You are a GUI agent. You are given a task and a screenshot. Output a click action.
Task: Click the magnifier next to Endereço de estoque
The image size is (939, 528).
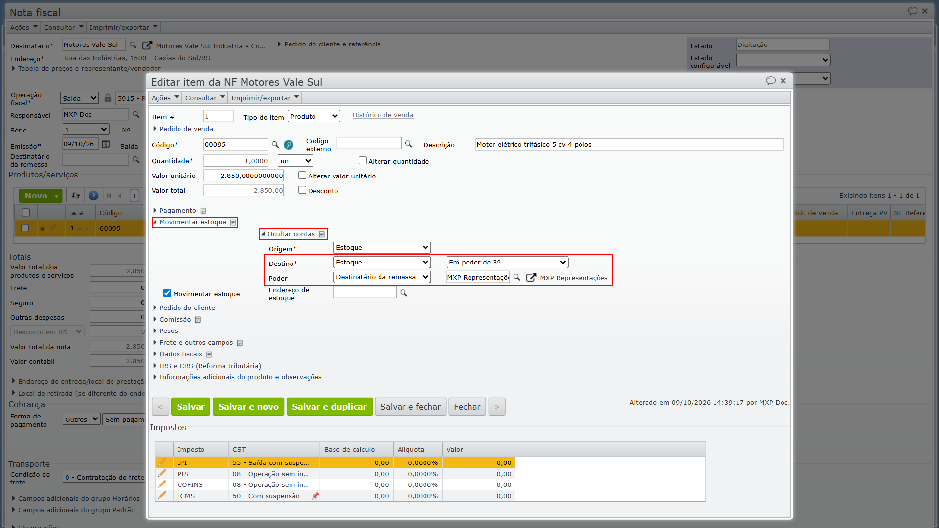[x=404, y=293]
